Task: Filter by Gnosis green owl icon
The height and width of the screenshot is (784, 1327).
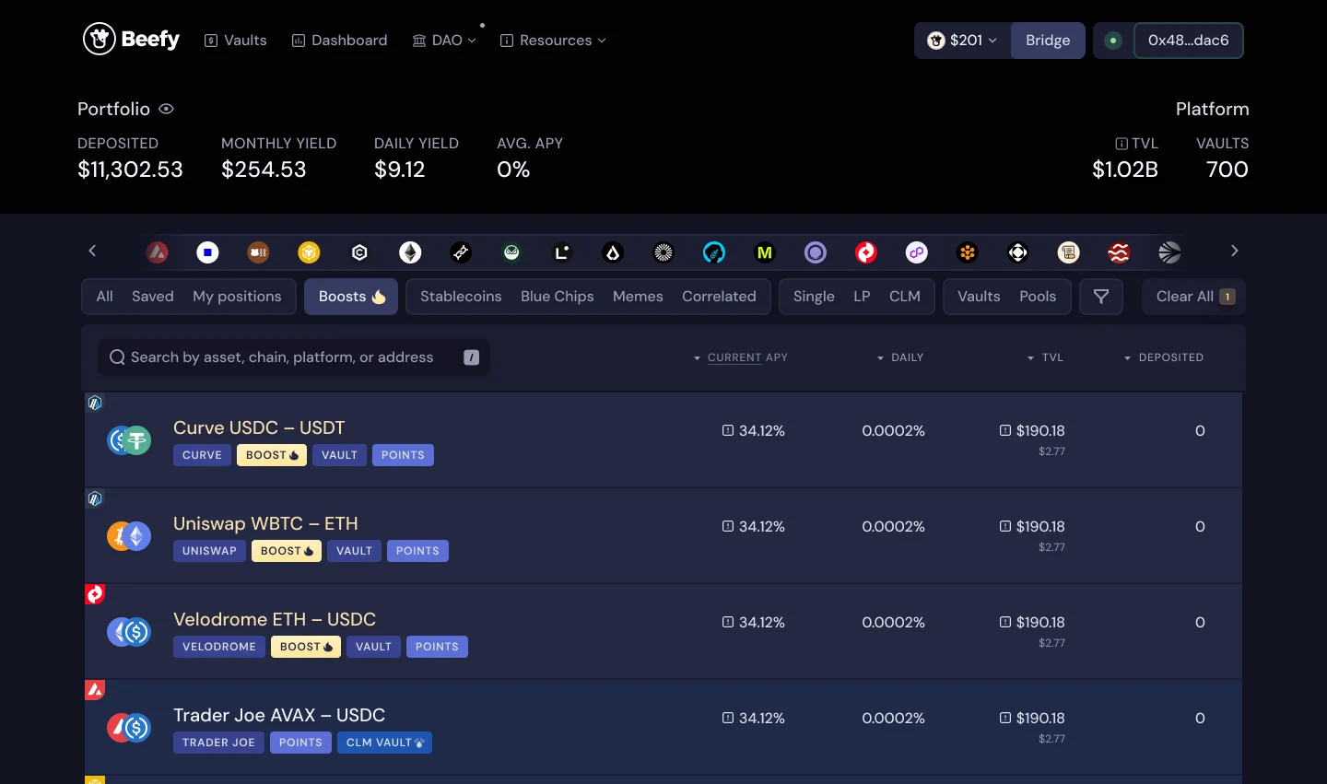Action: pyautogui.click(x=511, y=252)
